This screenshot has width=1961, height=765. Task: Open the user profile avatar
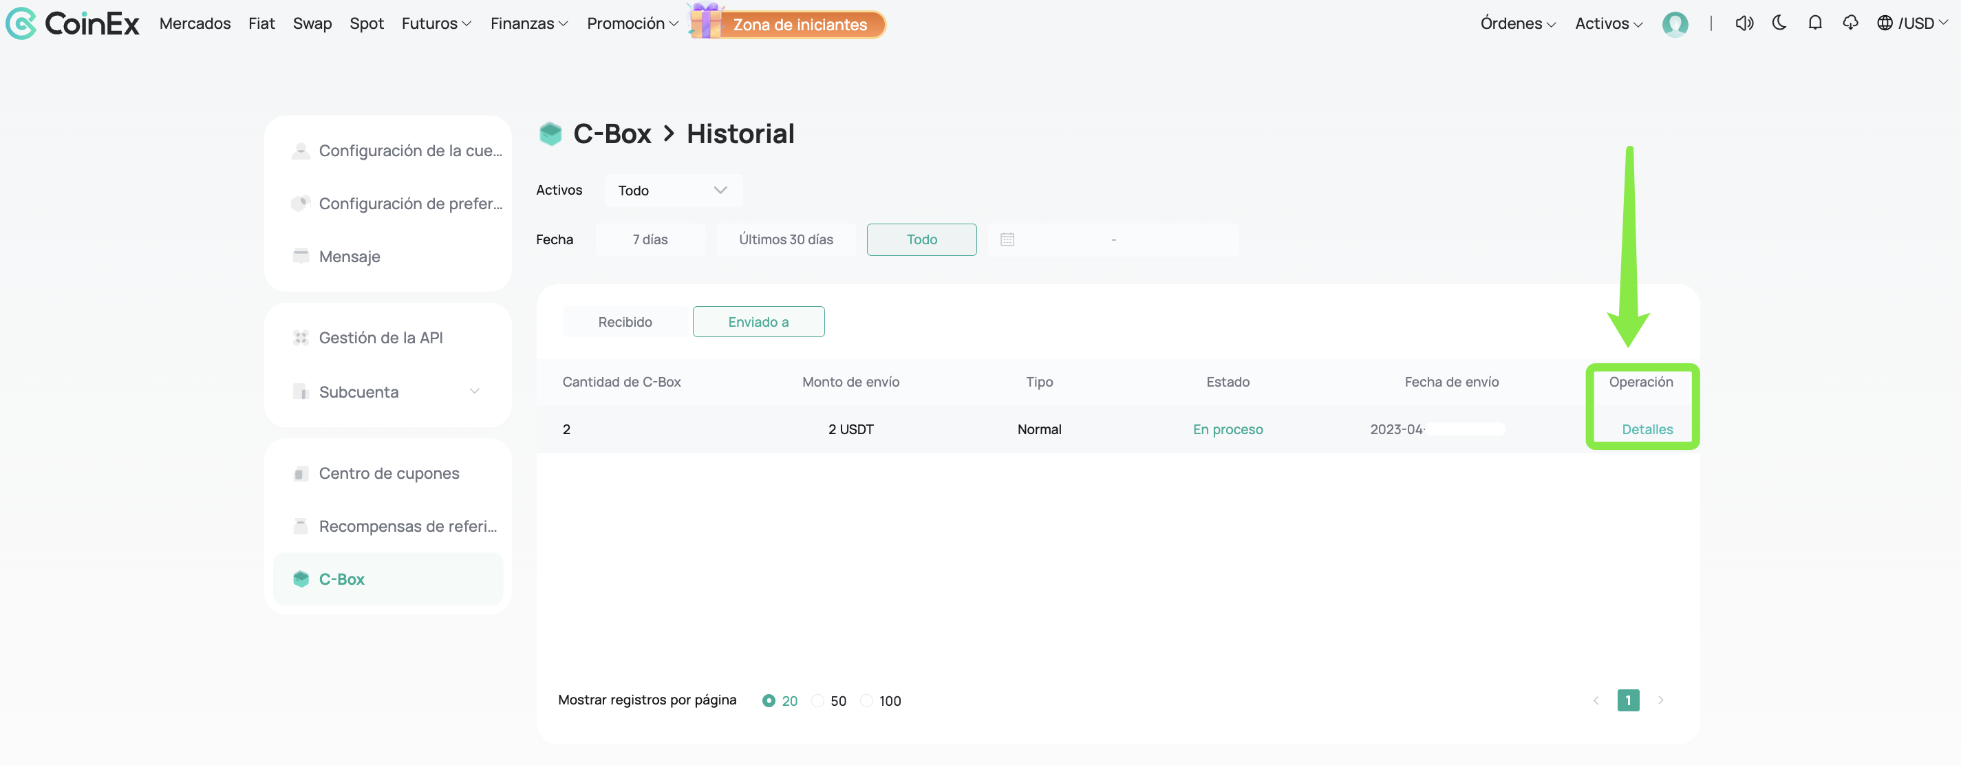click(x=1675, y=23)
